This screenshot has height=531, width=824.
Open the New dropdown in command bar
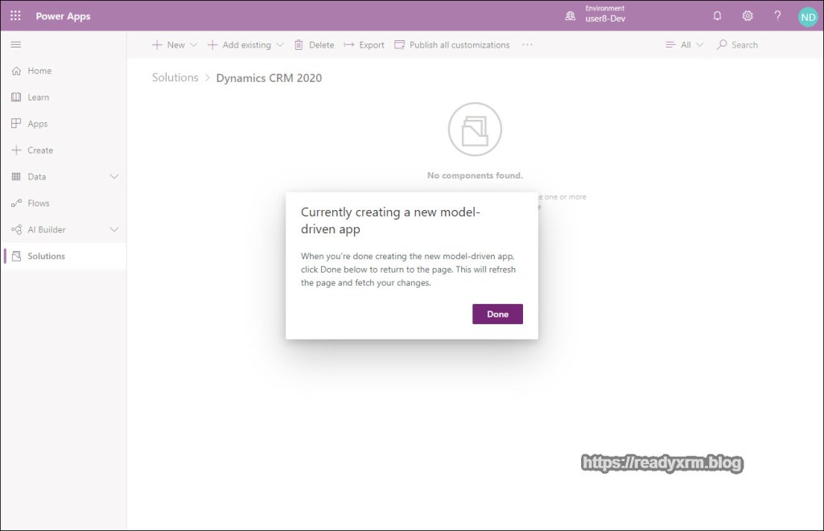pyautogui.click(x=175, y=45)
